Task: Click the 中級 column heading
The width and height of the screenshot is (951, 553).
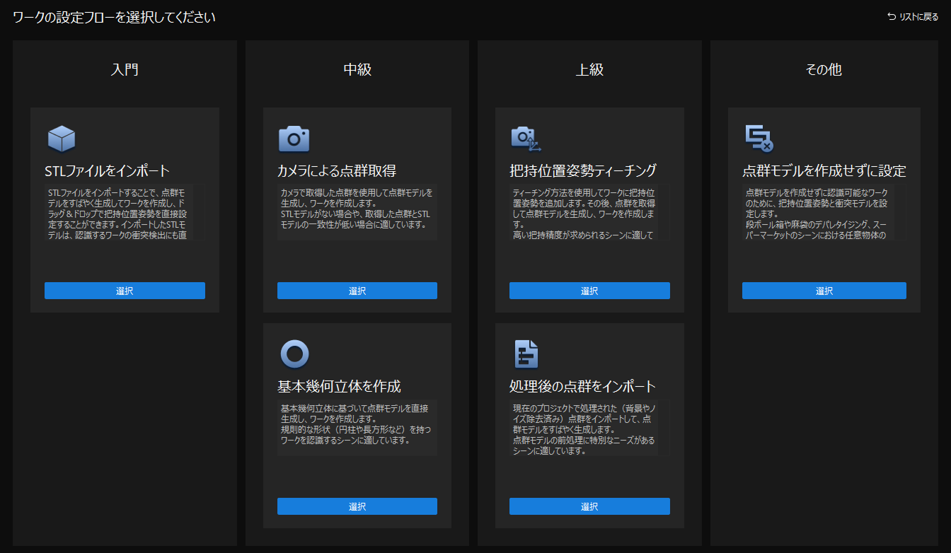Action: (357, 70)
